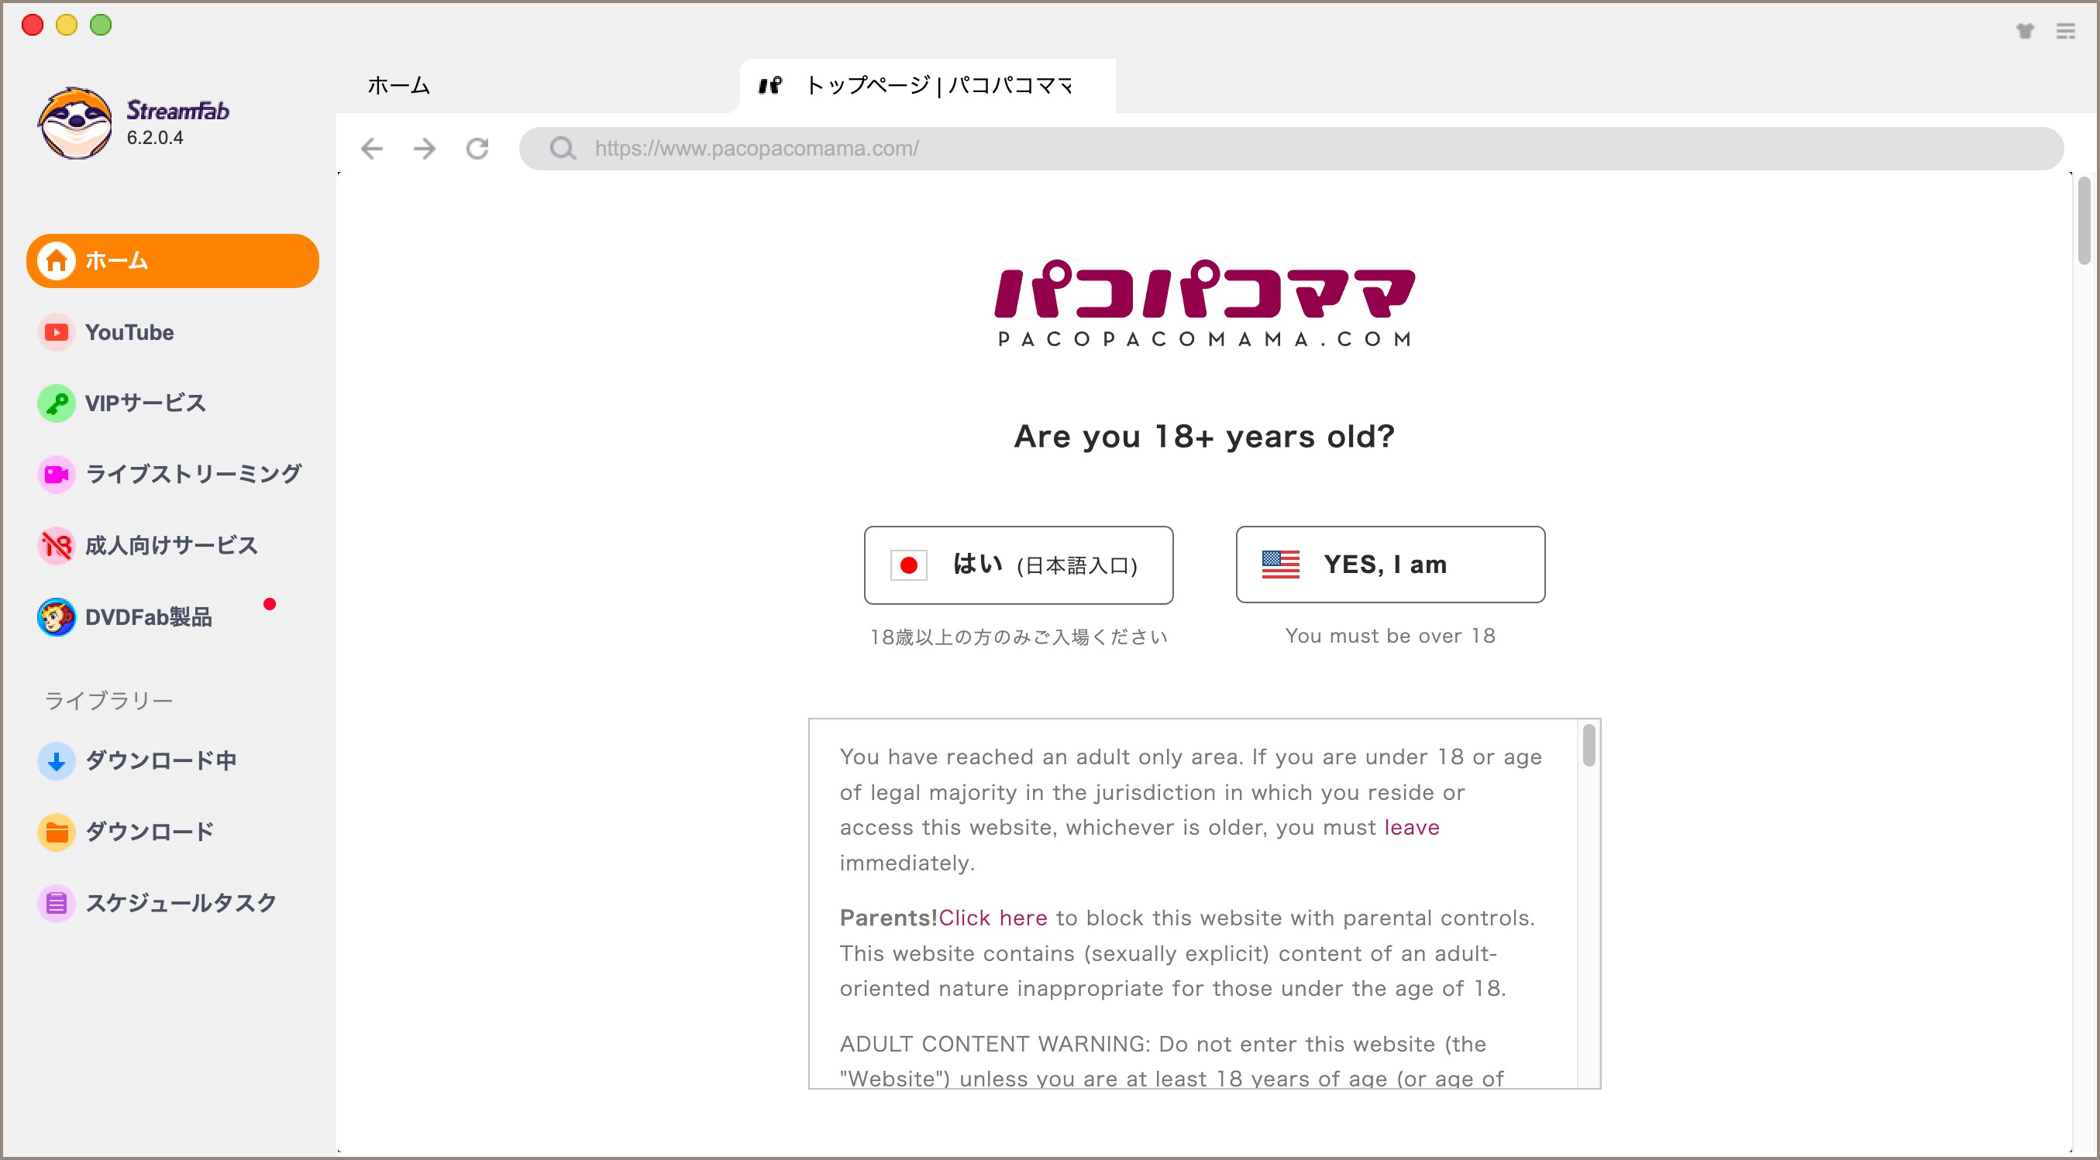
Task: Click the DVDFab products mascot icon
Action: [57, 617]
